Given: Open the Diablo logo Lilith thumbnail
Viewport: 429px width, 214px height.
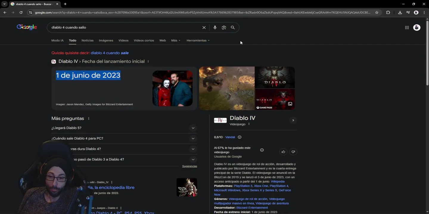Looking at the screenshot, I should point(275,77).
